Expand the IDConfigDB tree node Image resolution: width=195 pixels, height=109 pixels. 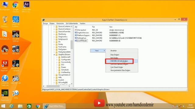coord(54,83)
